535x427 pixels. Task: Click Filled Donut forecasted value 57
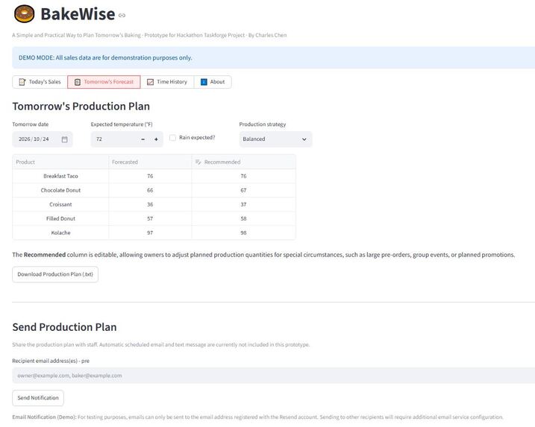150,218
